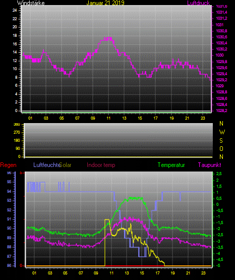Click the Solar legend label
Viewport: 235px width, 280px height.
click(x=66, y=164)
